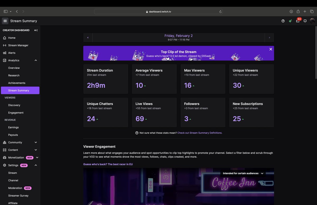
Task: Open Alerts via the megaphone icon
Action: 4,53
